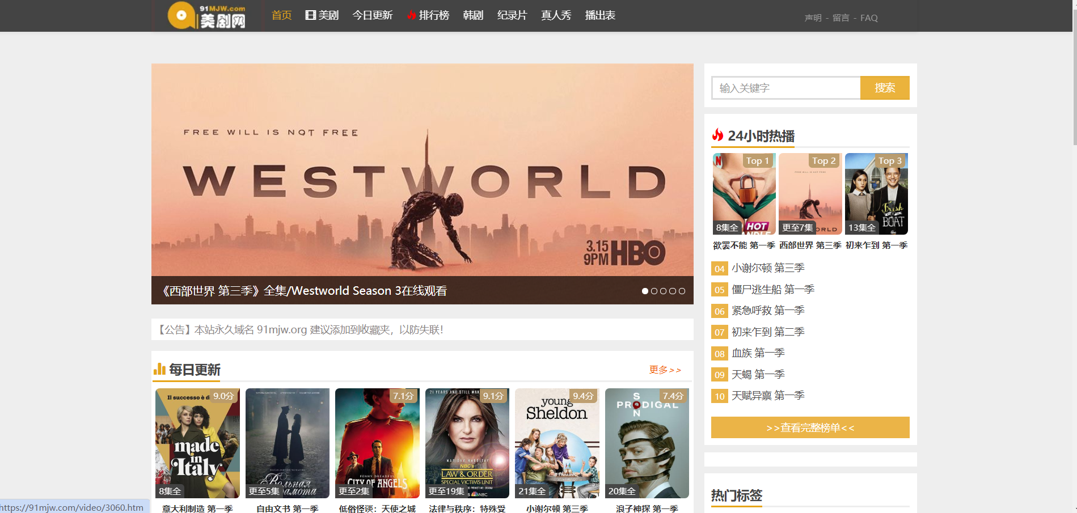This screenshot has width=1077, height=513.
Task: Open the 意大利制造 第一季 title link
Action: [197, 508]
